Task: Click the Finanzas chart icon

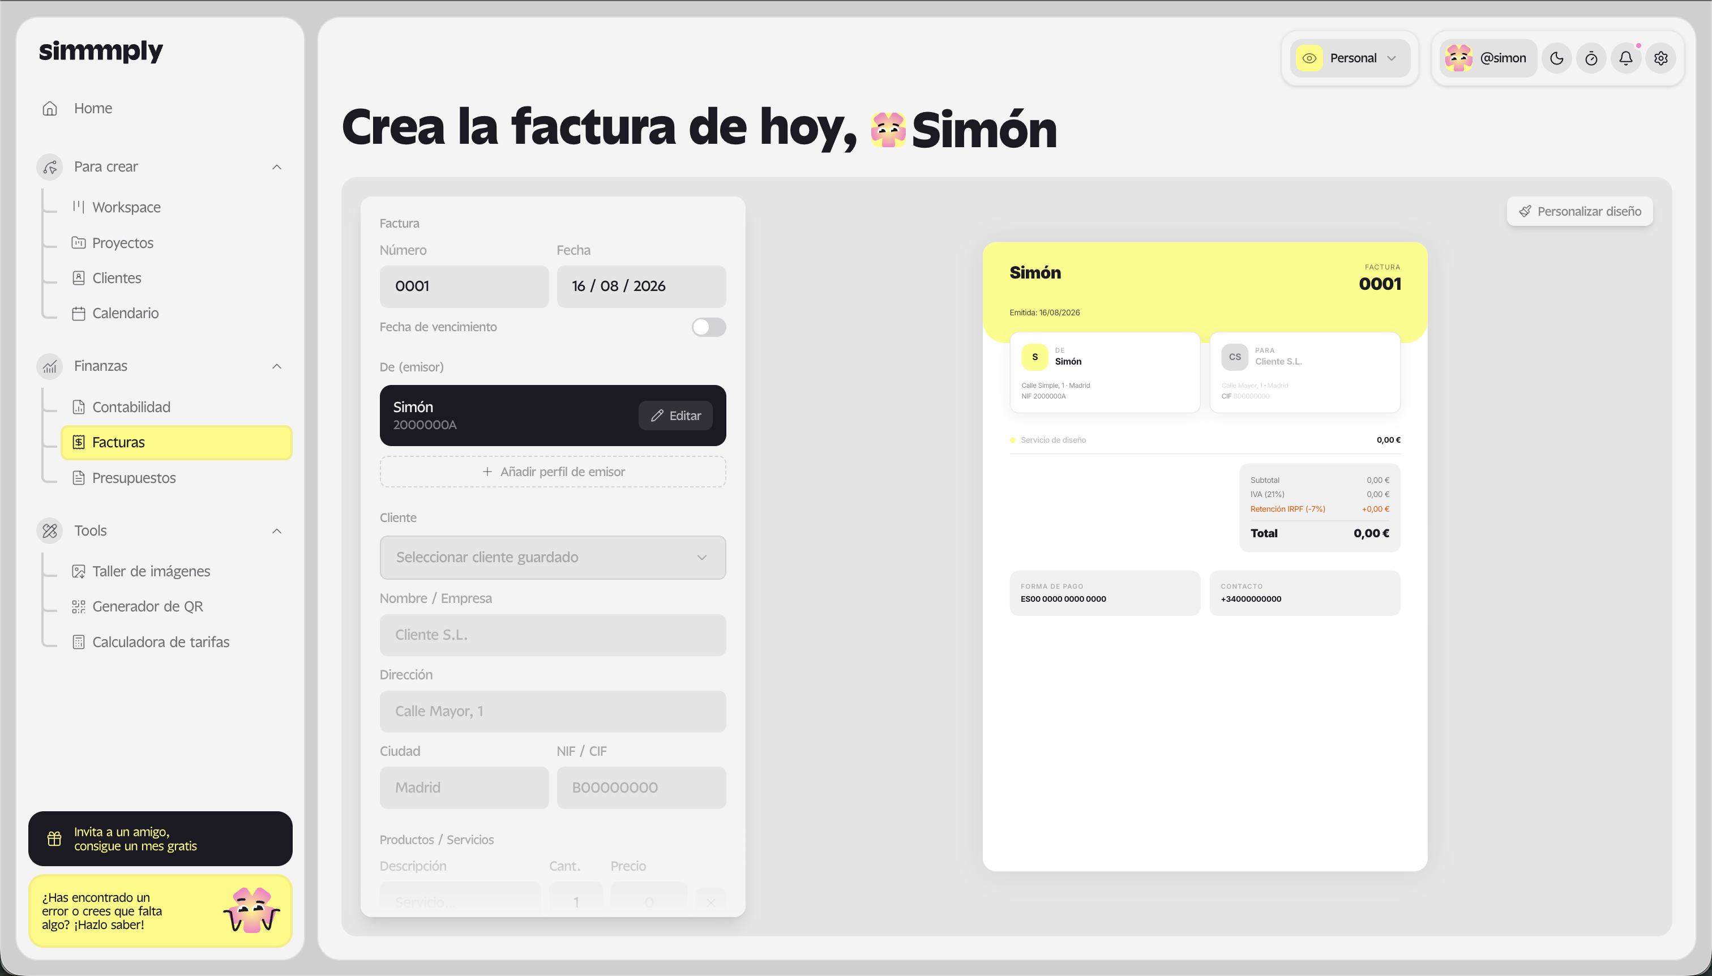Action: click(x=50, y=367)
